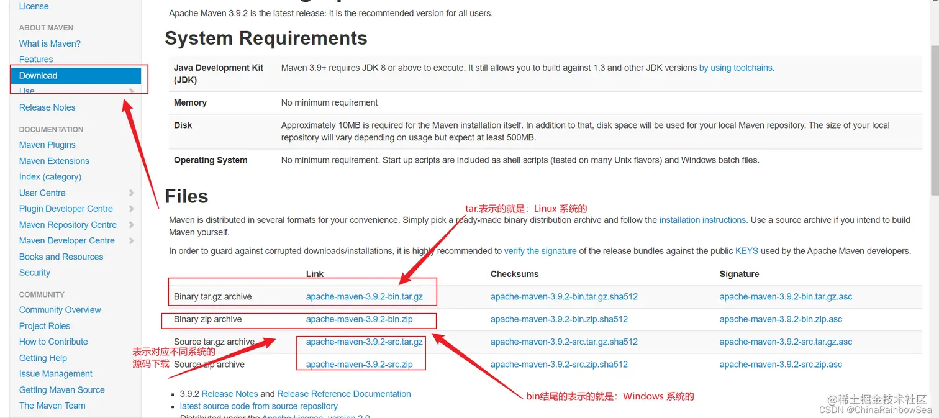
Task: Open How to Contribute link
Action: (53, 342)
